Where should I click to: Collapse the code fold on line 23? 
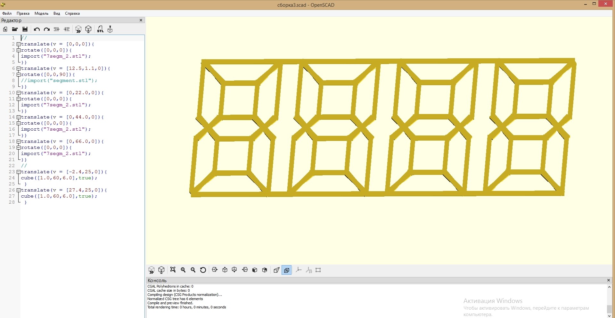click(x=19, y=172)
